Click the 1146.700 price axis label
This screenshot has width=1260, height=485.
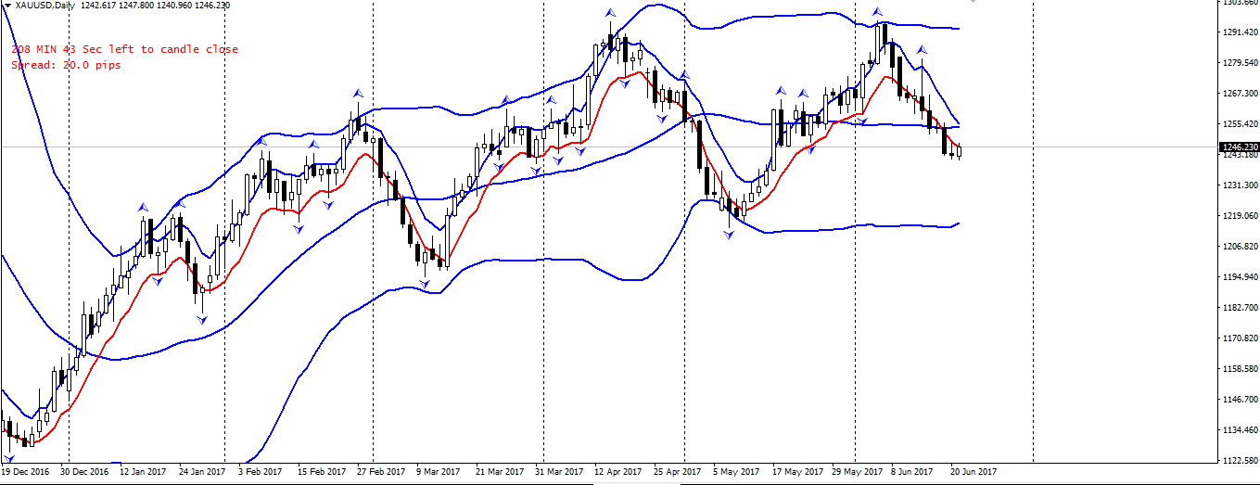[x=1240, y=400]
